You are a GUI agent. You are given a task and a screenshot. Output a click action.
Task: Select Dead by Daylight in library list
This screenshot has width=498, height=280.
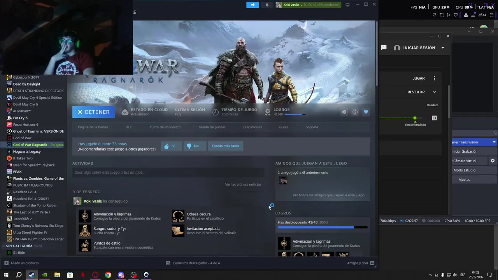26,84
